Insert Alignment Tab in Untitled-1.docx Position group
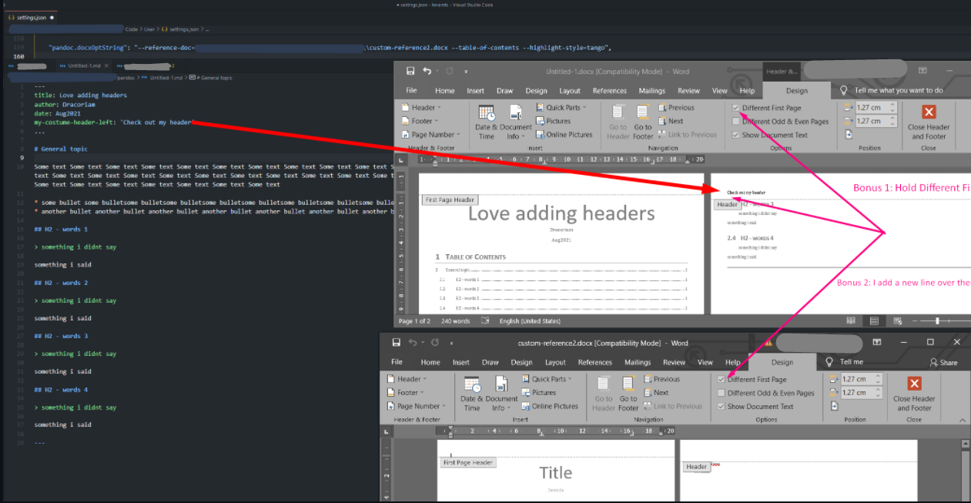 849,134
